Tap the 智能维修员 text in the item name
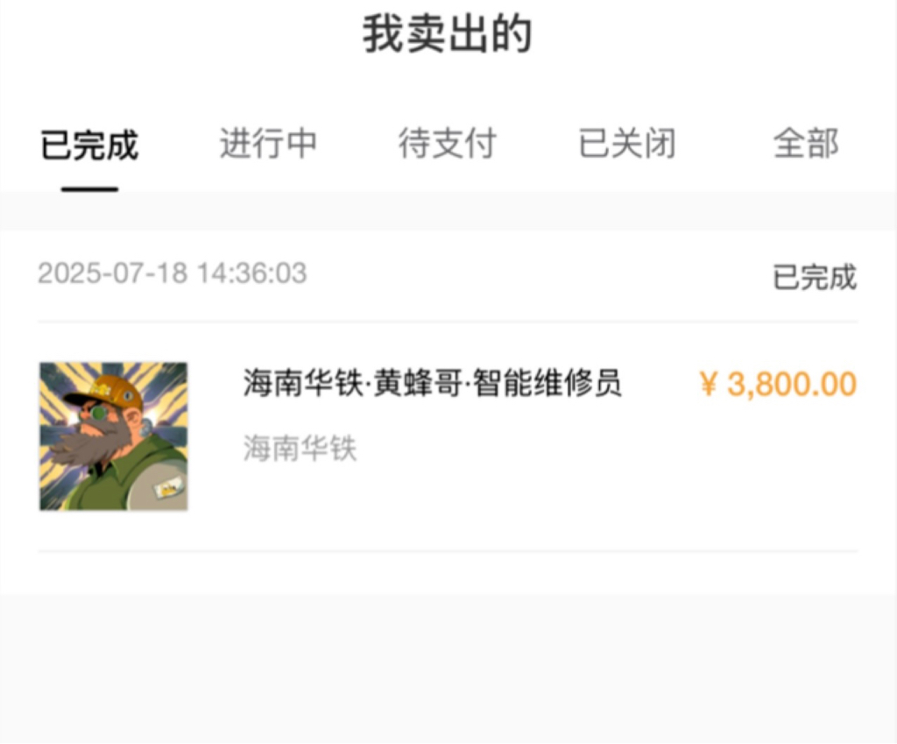 click(547, 383)
